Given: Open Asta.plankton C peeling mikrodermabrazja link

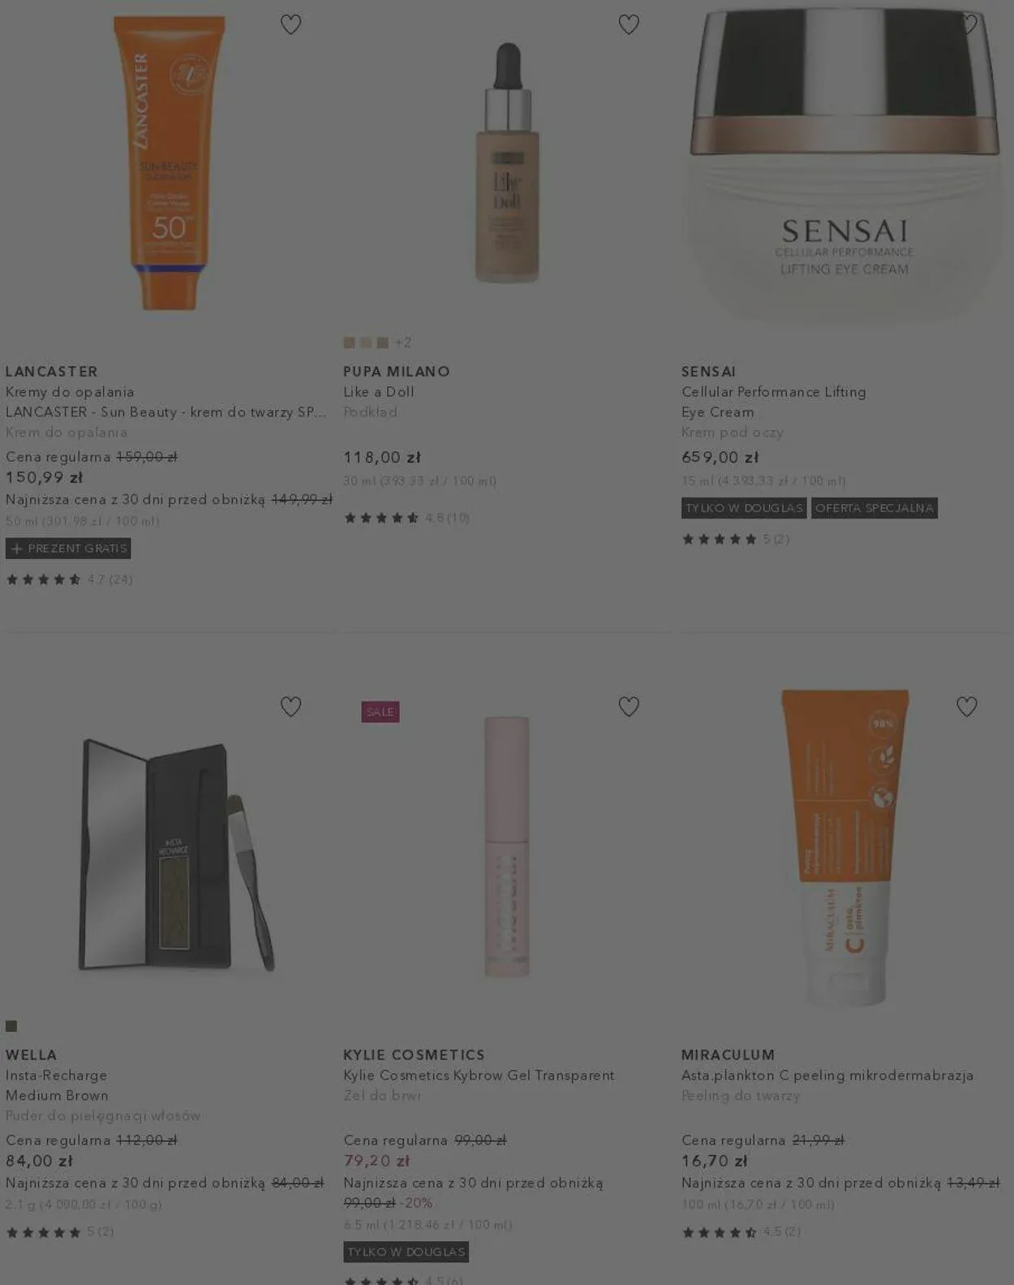Looking at the screenshot, I should click(827, 1075).
